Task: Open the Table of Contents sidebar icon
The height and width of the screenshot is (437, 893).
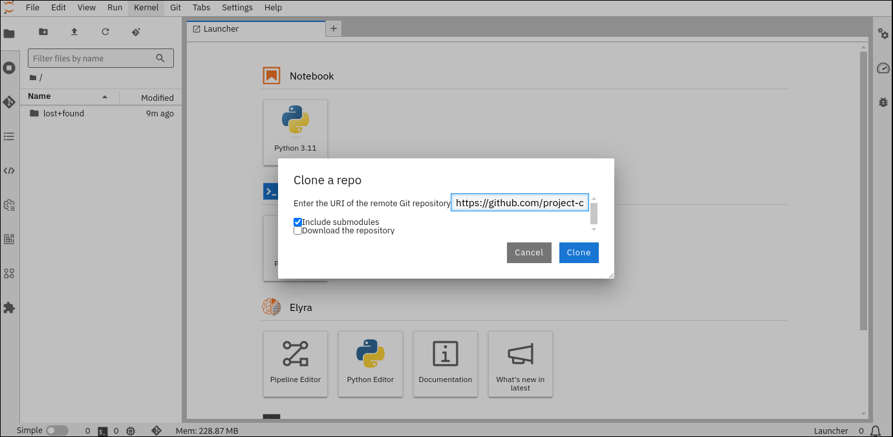Action: (9, 136)
